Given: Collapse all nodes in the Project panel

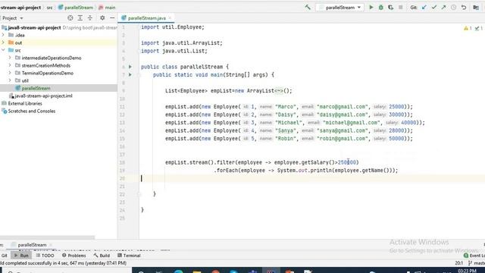Looking at the screenshot, I should [x=90, y=18].
